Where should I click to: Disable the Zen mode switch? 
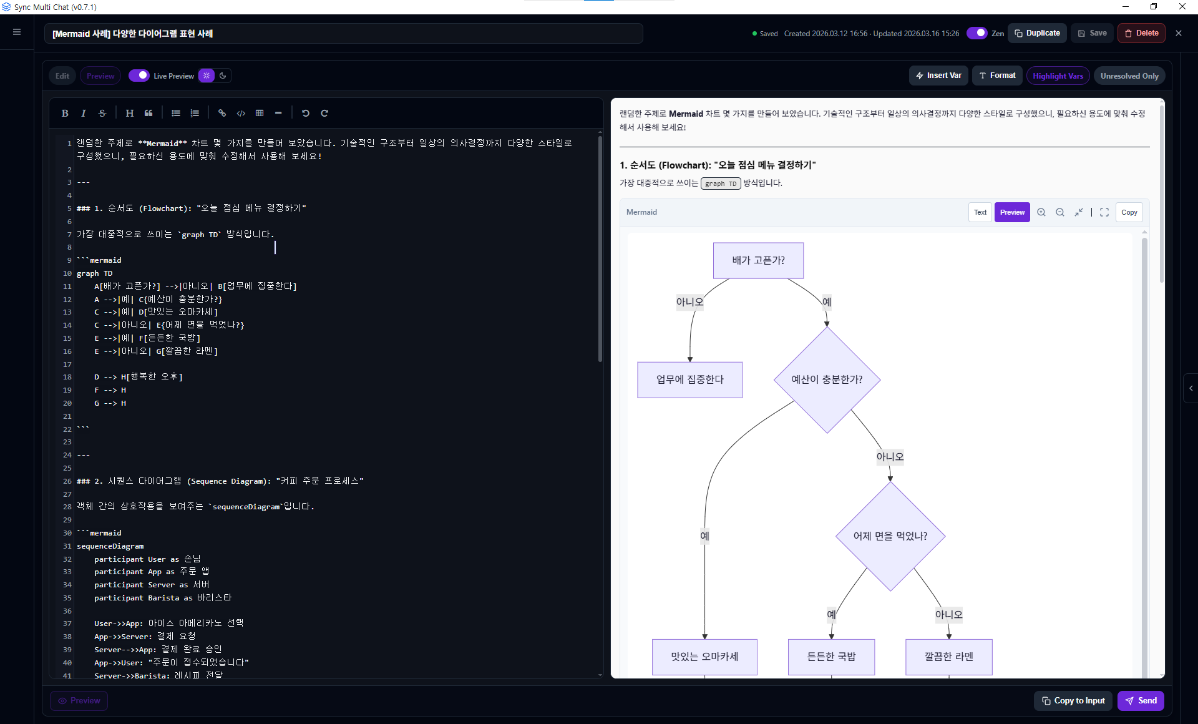(976, 33)
